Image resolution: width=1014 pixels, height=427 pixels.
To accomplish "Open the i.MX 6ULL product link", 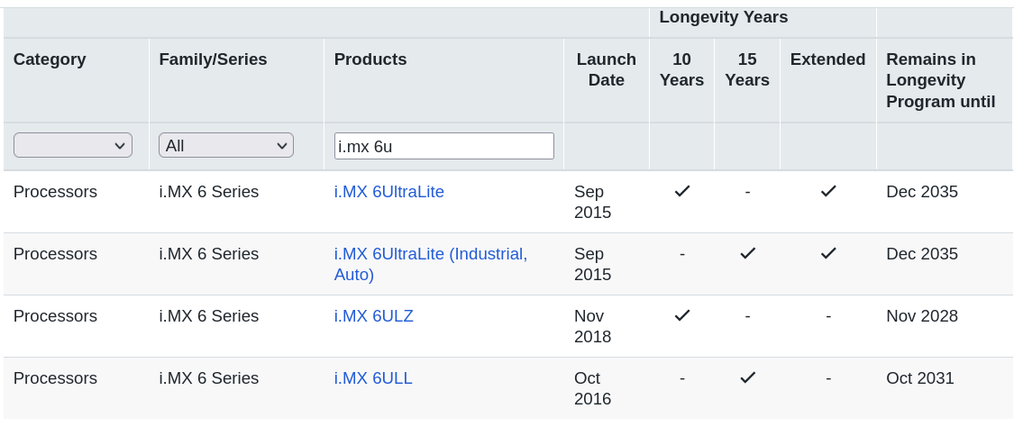I will click(x=373, y=378).
